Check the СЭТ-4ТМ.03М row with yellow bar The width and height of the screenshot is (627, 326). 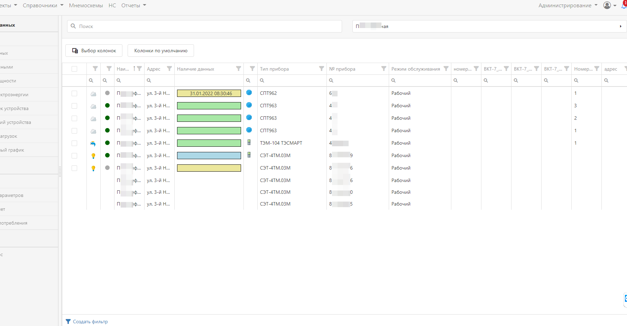coord(74,168)
